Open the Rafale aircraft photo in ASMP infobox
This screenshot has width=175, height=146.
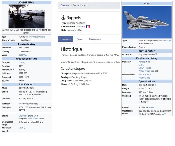click(147, 22)
